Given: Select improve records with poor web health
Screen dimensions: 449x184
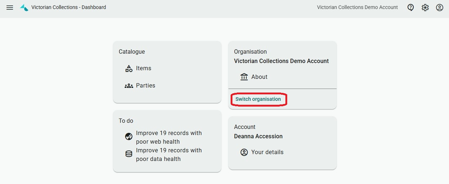Looking at the screenshot, I should pos(169,137).
